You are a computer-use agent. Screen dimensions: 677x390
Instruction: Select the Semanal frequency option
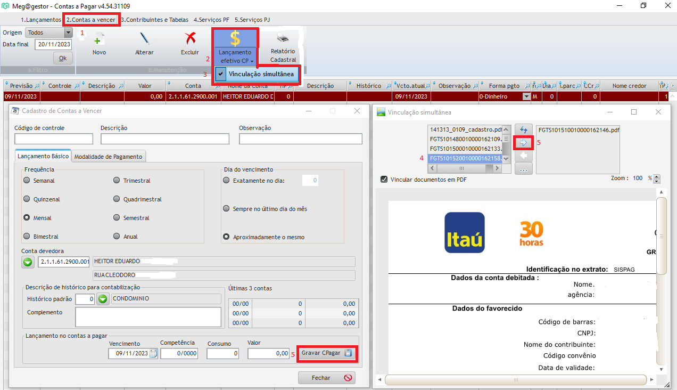27,181
